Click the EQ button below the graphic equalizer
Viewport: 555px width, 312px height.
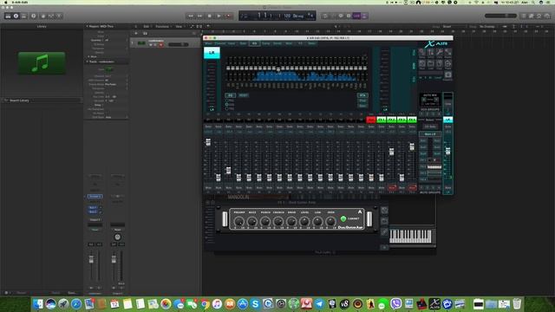pyautogui.click(x=230, y=95)
